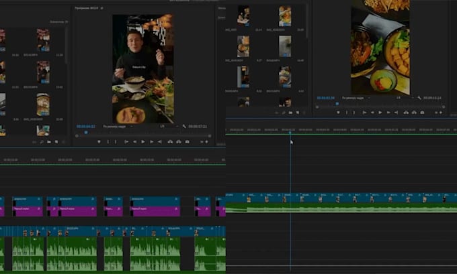Play the sequence in right program monitor

coord(380,113)
